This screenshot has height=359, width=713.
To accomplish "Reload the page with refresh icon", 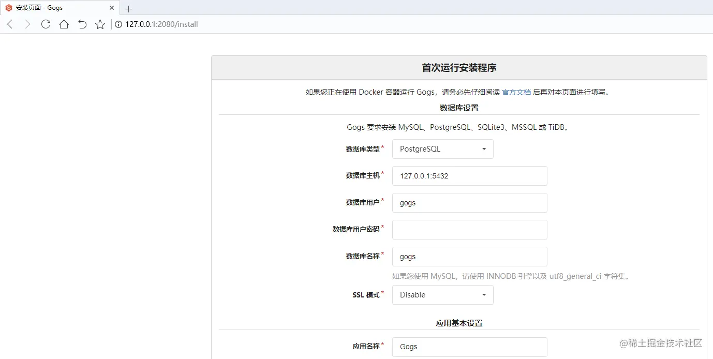I will pyautogui.click(x=46, y=24).
